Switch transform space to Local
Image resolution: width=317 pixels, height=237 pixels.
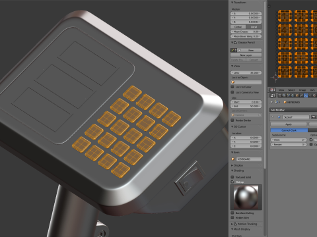(254, 27)
